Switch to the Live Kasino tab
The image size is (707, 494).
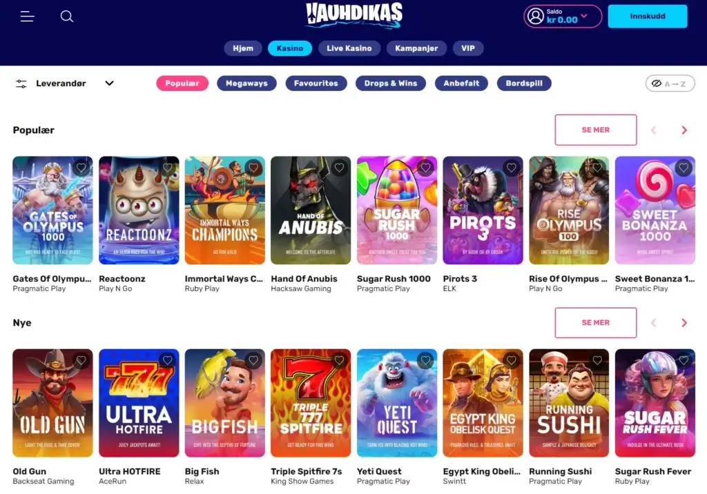click(x=349, y=48)
